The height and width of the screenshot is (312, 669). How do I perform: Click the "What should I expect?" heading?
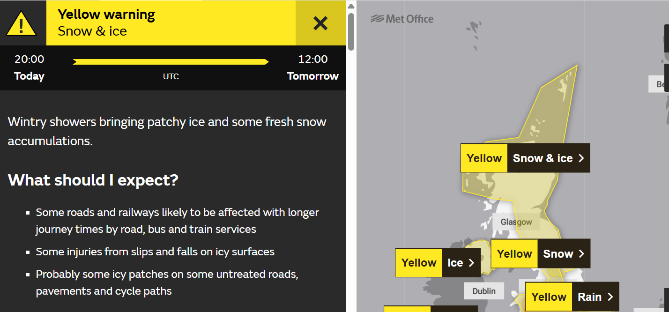tap(93, 180)
